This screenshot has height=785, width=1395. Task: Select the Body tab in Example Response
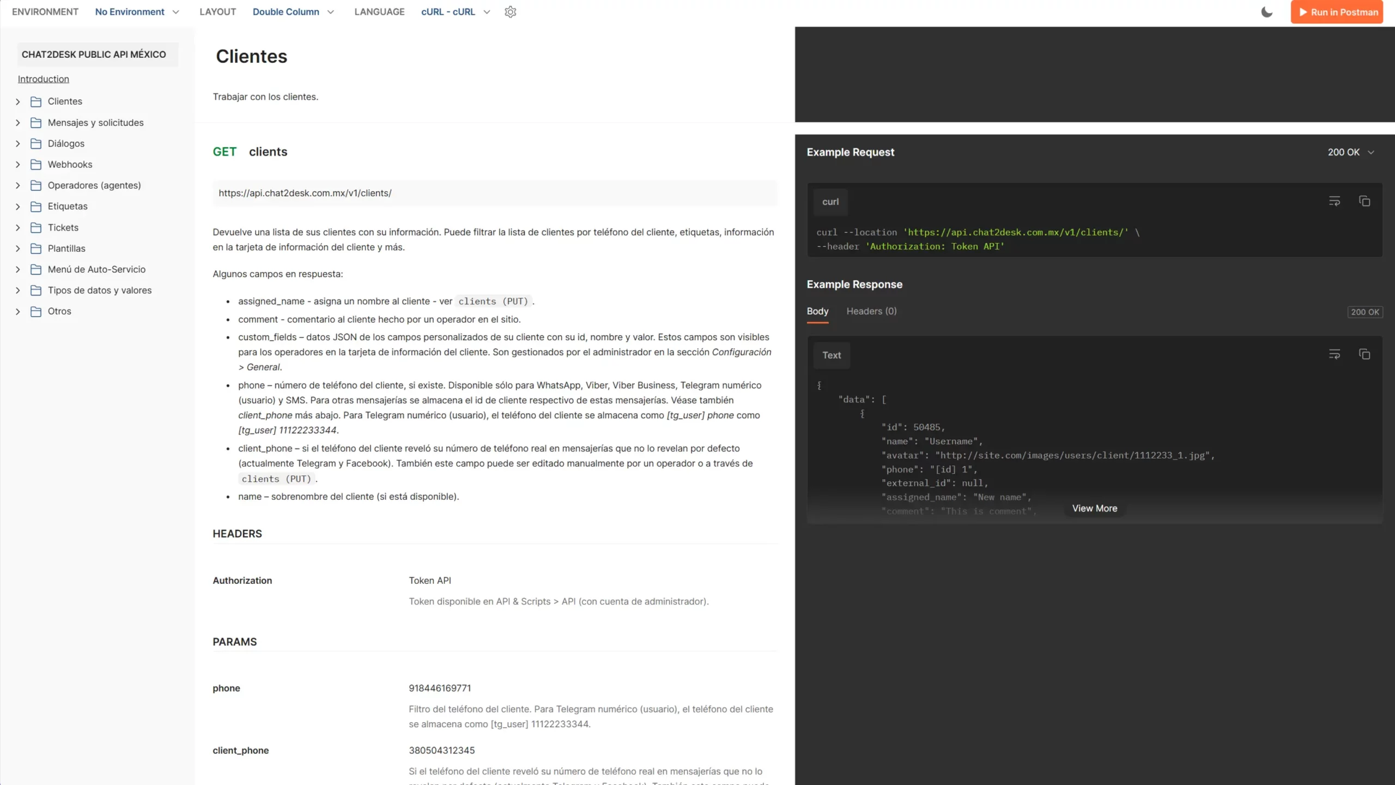[x=817, y=311]
